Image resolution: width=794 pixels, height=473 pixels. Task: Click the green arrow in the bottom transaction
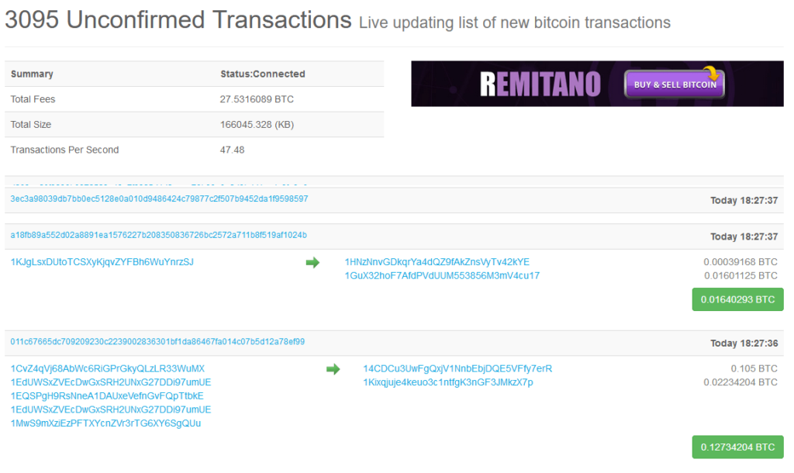[x=333, y=370]
